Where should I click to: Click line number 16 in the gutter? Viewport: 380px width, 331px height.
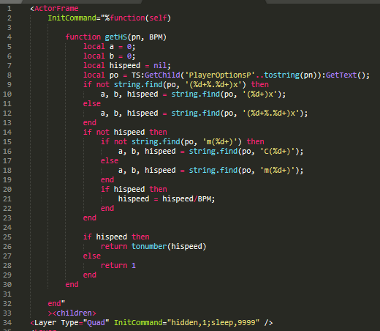point(7,152)
